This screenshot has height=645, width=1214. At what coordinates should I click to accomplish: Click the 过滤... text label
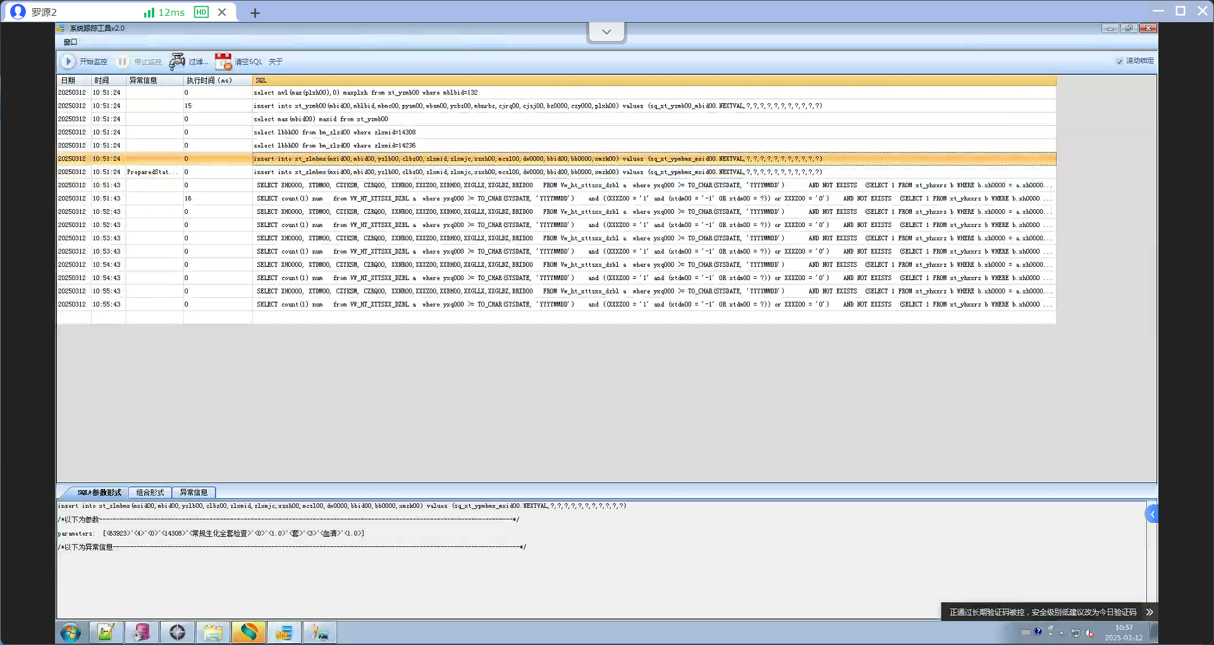point(199,61)
